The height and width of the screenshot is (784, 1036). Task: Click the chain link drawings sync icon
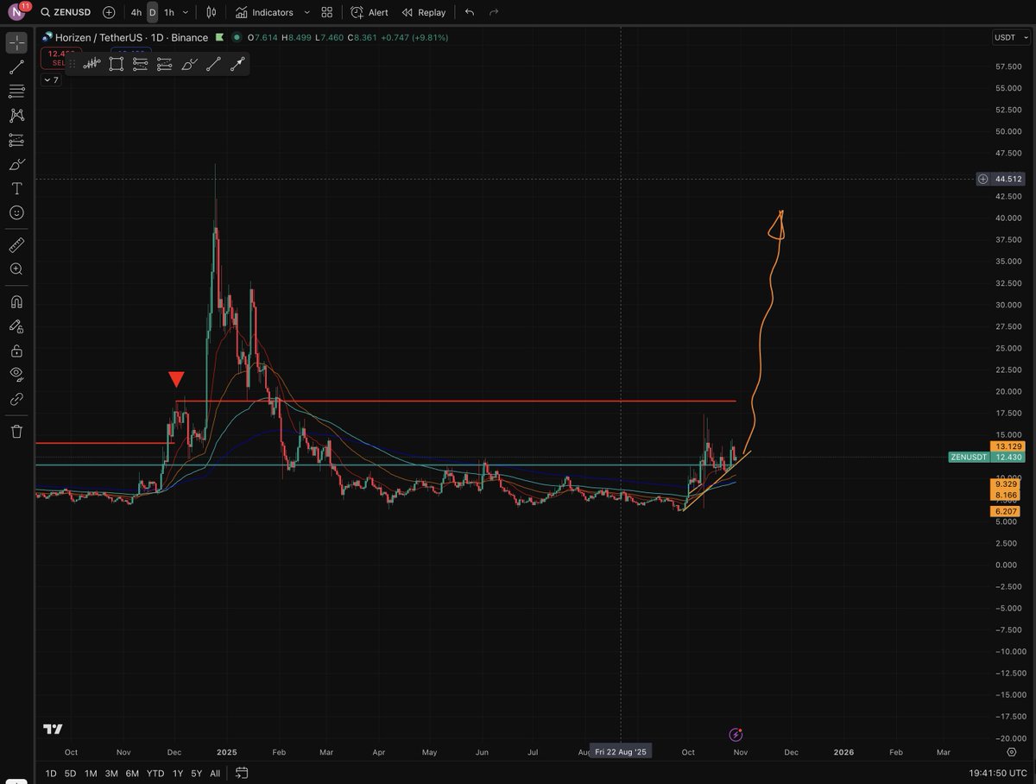click(x=16, y=399)
